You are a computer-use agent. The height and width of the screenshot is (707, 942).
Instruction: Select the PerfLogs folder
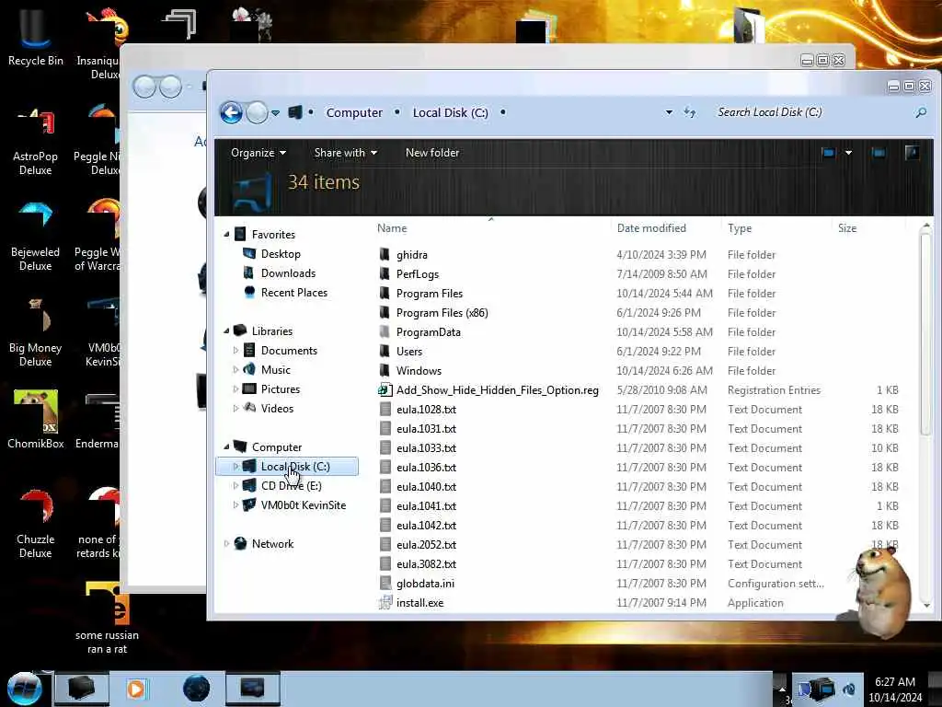[418, 274]
